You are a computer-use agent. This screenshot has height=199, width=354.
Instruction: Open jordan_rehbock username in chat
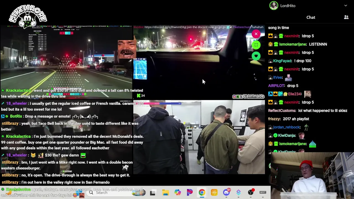click(x=287, y=127)
